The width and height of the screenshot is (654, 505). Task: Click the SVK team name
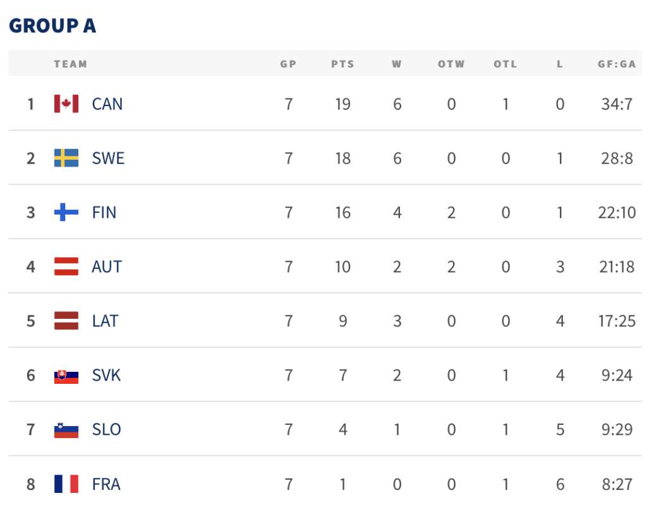click(x=106, y=376)
